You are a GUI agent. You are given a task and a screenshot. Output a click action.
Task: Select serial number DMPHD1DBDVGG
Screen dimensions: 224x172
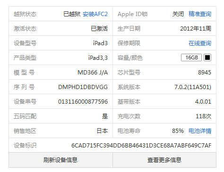(83, 87)
